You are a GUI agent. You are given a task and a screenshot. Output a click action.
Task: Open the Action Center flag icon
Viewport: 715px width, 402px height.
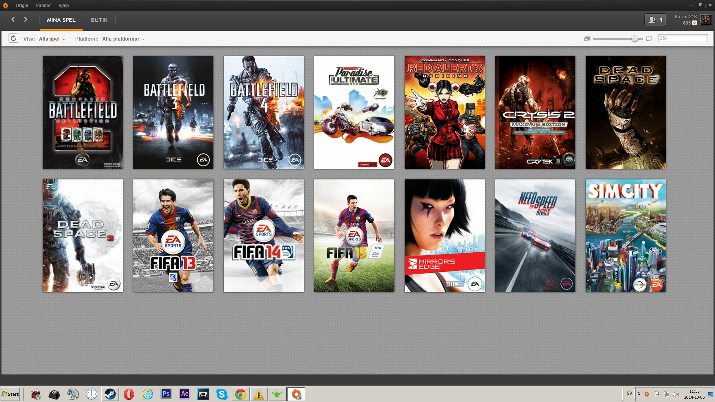pos(658,394)
